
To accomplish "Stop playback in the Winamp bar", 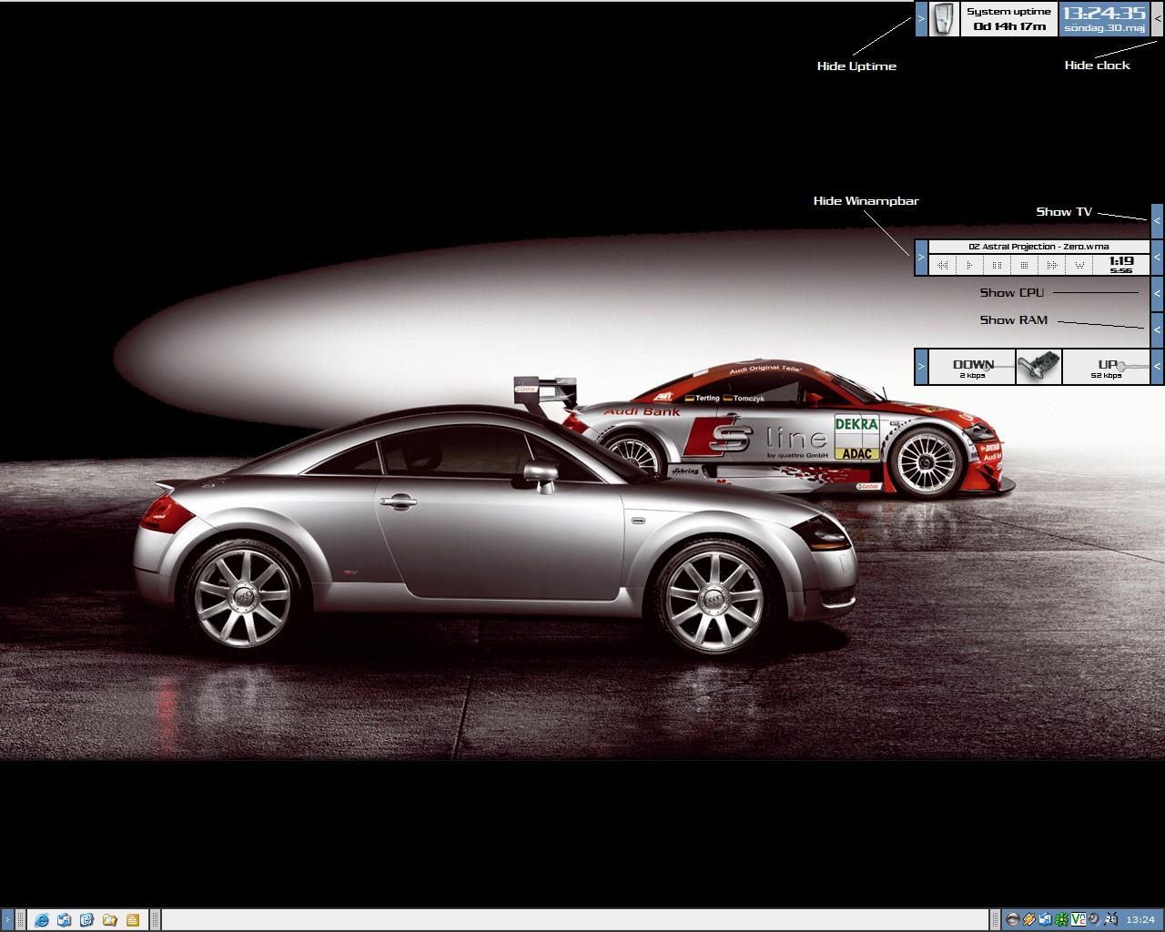I will 1025,265.
